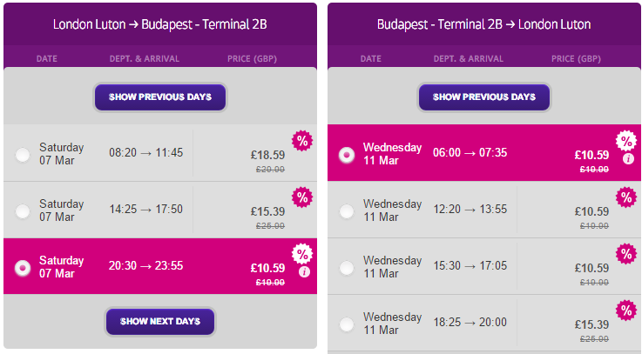Image resolution: width=642 pixels, height=354 pixels.
Task: Click percent badge on selected 20:30 flight
Action: [x=302, y=254]
